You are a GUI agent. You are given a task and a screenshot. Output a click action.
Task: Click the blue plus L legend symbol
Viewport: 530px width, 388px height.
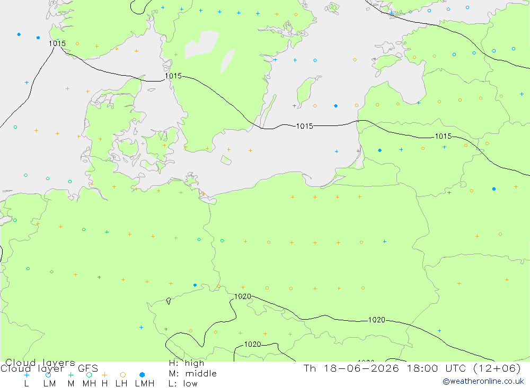point(26,375)
